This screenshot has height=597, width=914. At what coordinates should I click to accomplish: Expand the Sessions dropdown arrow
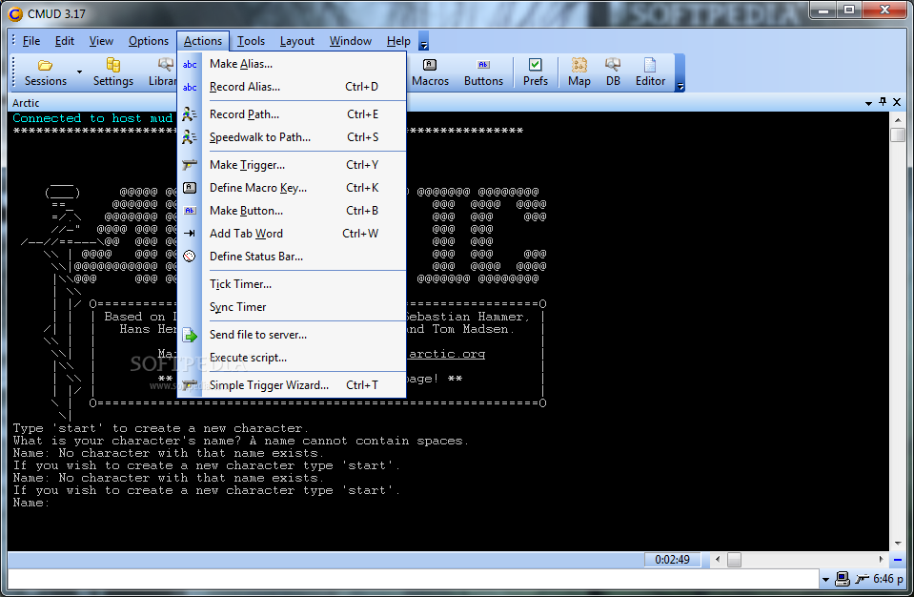pyautogui.click(x=79, y=72)
